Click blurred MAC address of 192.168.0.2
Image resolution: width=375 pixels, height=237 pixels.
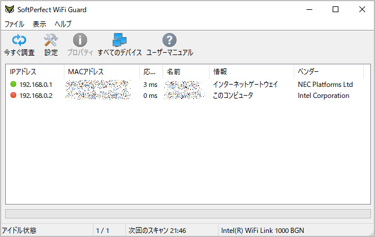(x=98, y=95)
